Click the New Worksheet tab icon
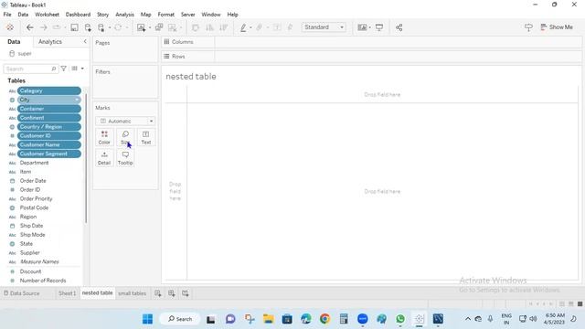 click(158, 293)
